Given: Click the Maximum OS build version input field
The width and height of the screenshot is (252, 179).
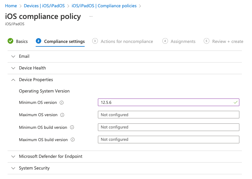Looking at the screenshot, I should point(169,140).
